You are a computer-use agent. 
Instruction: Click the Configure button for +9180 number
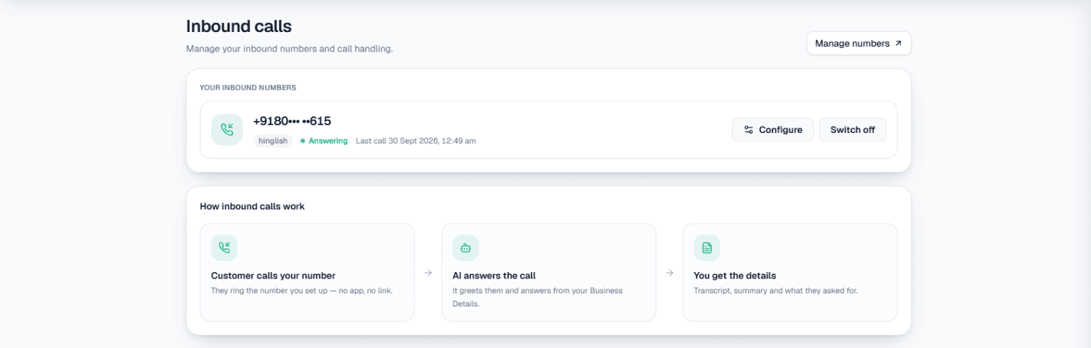773,129
